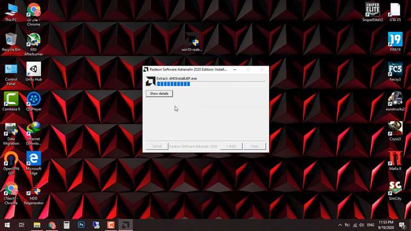Launch Unity Hub from desktop
The height and width of the screenshot is (231, 411).
(33, 72)
